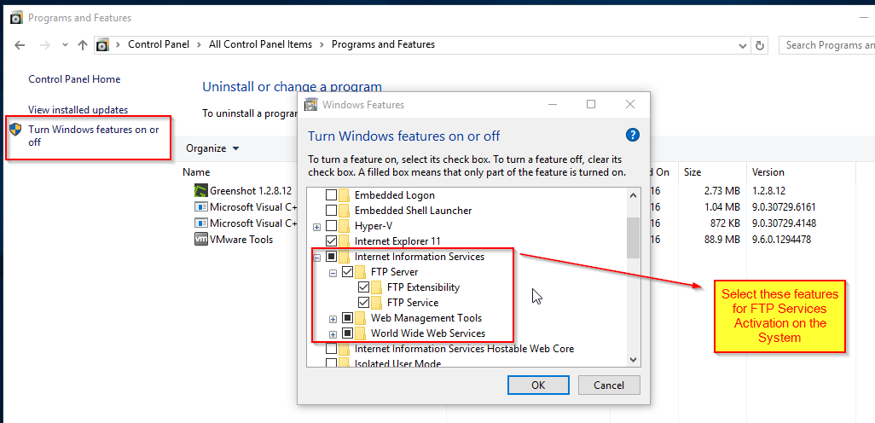This screenshot has width=875, height=423.
Task: Toggle the Embedded Logon checkbox
Action: click(x=331, y=195)
